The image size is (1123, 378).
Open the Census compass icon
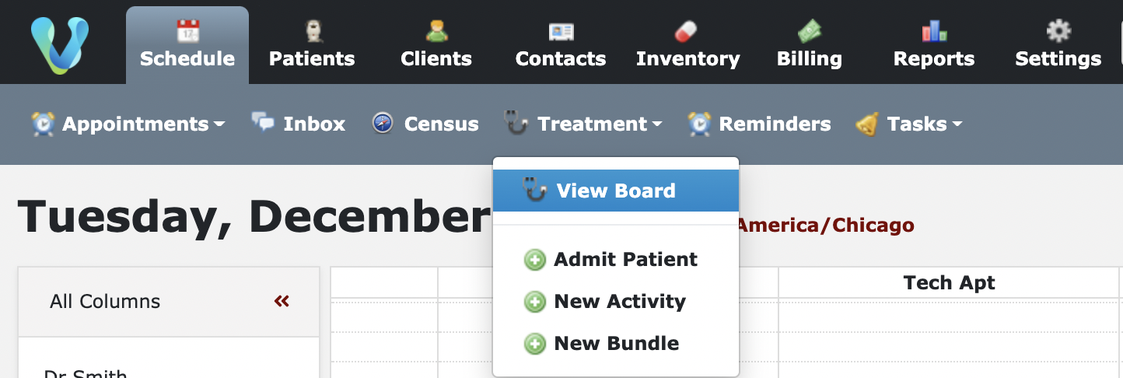pyautogui.click(x=383, y=124)
